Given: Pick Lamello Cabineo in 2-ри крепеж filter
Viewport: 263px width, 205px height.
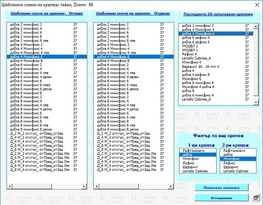Looking at the screenshot, I should [238, 171].
